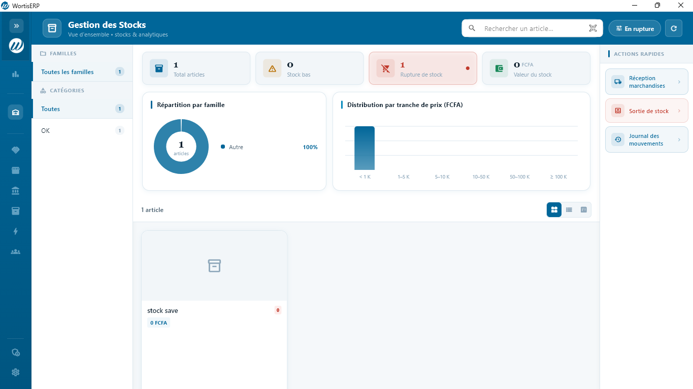693x389 pixels.
Task: Switch articles to kanban view
Action: (x=583, y=209)
